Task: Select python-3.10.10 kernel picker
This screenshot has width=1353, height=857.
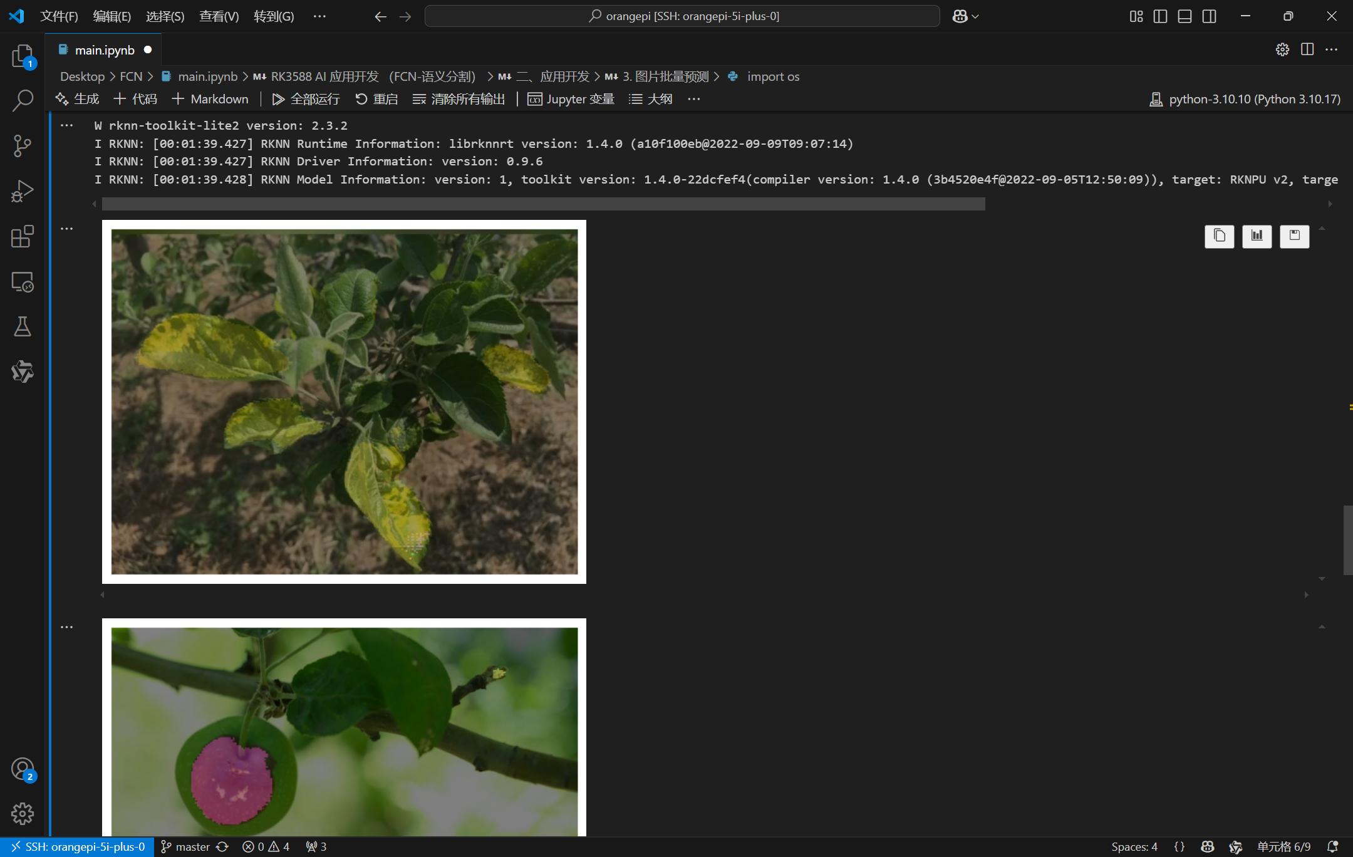Action: (1245, 99)
